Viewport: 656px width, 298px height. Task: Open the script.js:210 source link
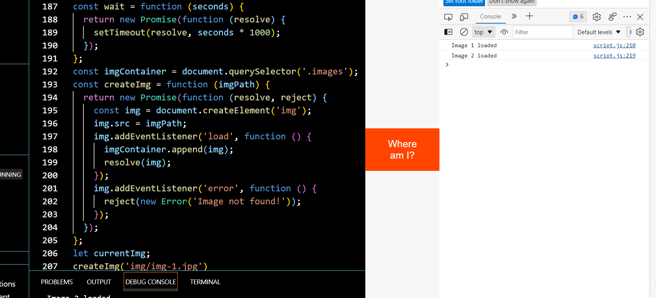pyautogui.click(x=614, y=45)
